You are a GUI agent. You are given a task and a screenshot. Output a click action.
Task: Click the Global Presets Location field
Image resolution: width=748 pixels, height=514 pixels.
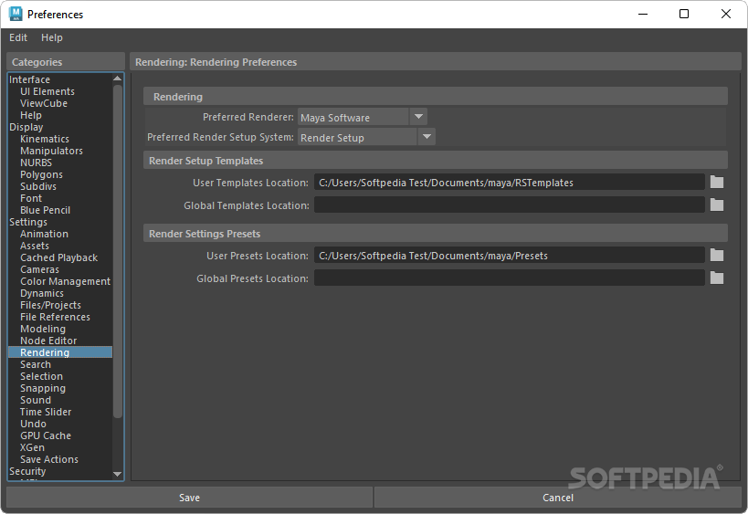(509, 278)
